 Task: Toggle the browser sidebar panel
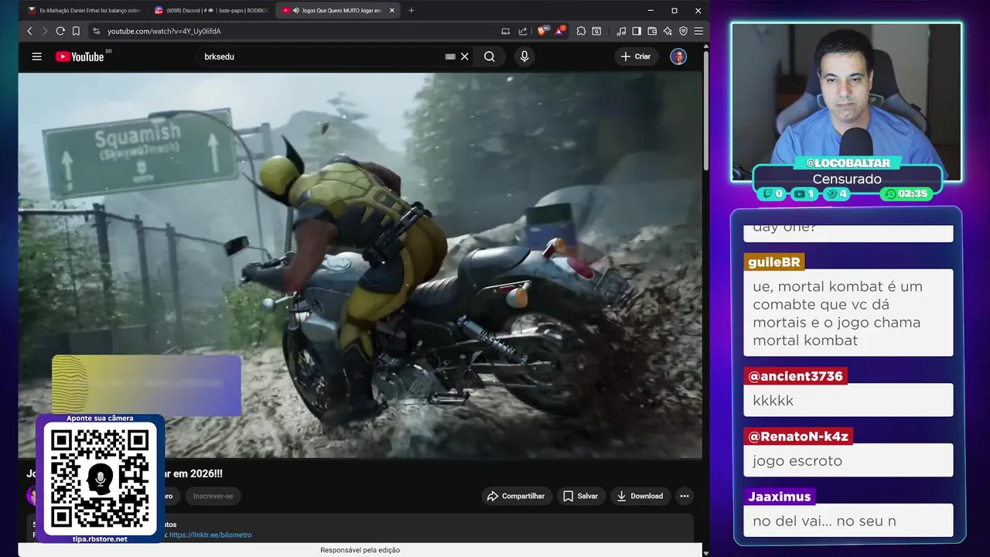[637, 31]
